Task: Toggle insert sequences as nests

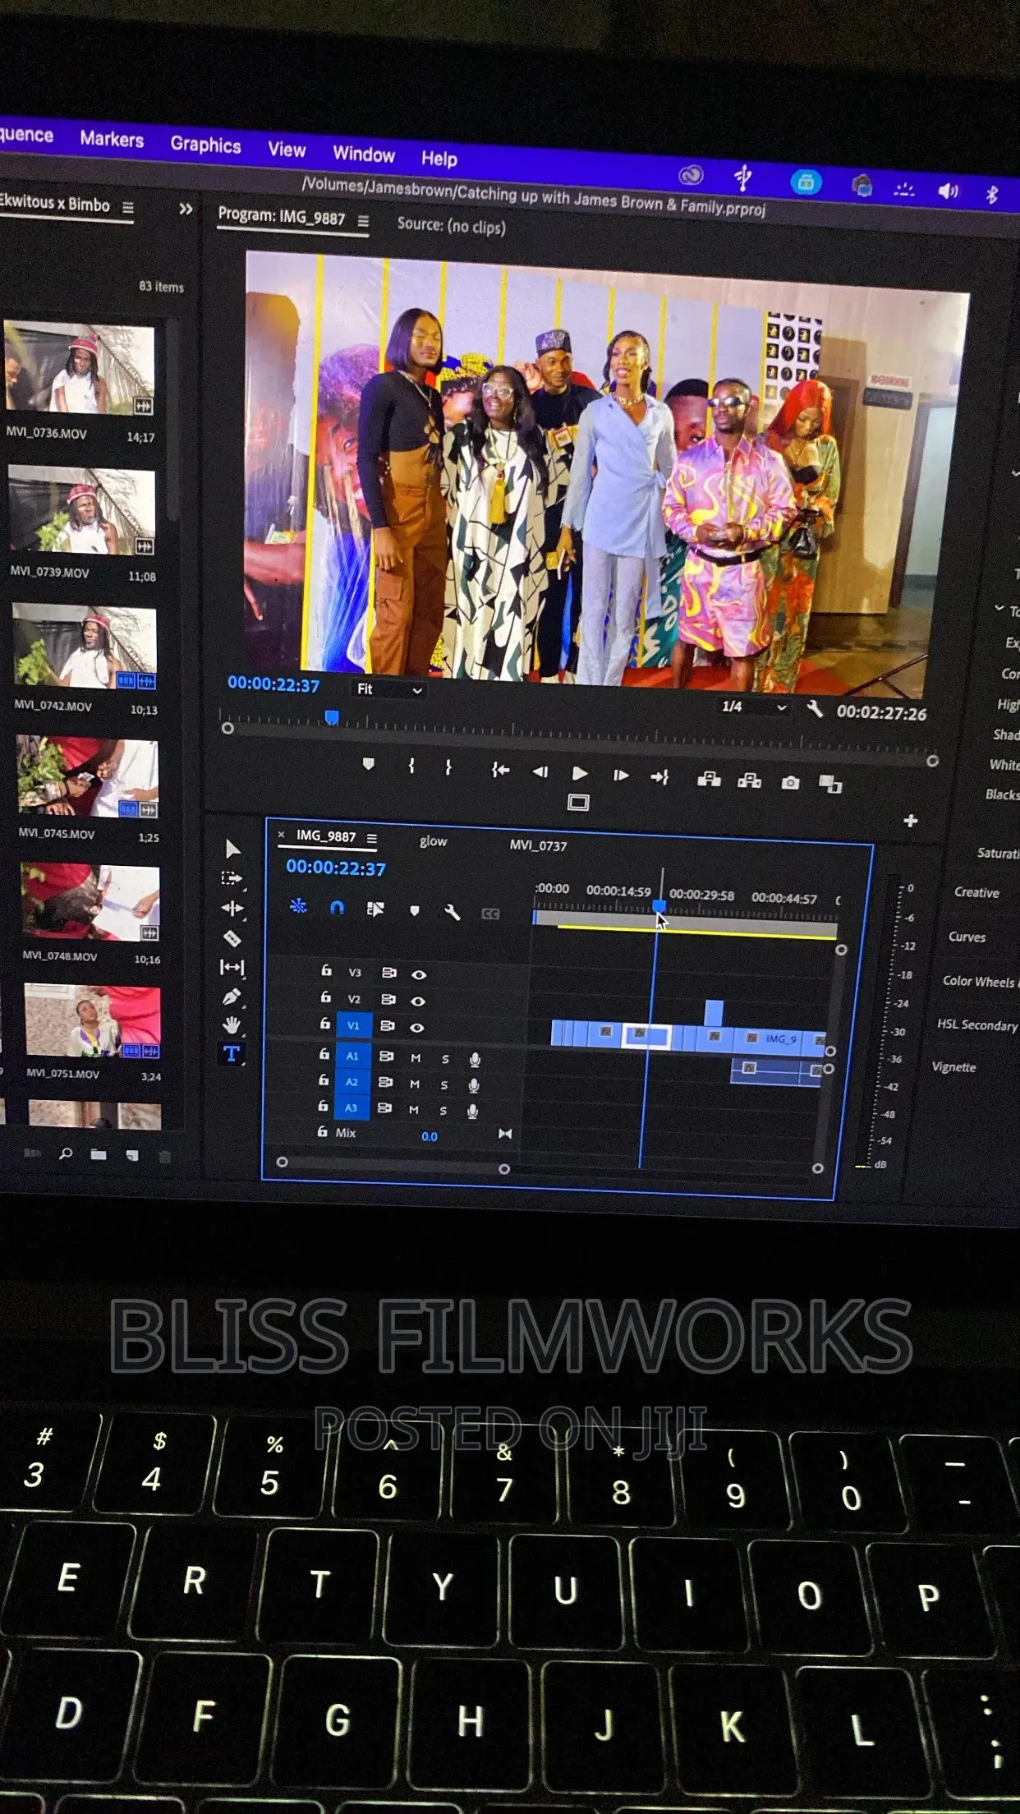Action: pos(298,905)
